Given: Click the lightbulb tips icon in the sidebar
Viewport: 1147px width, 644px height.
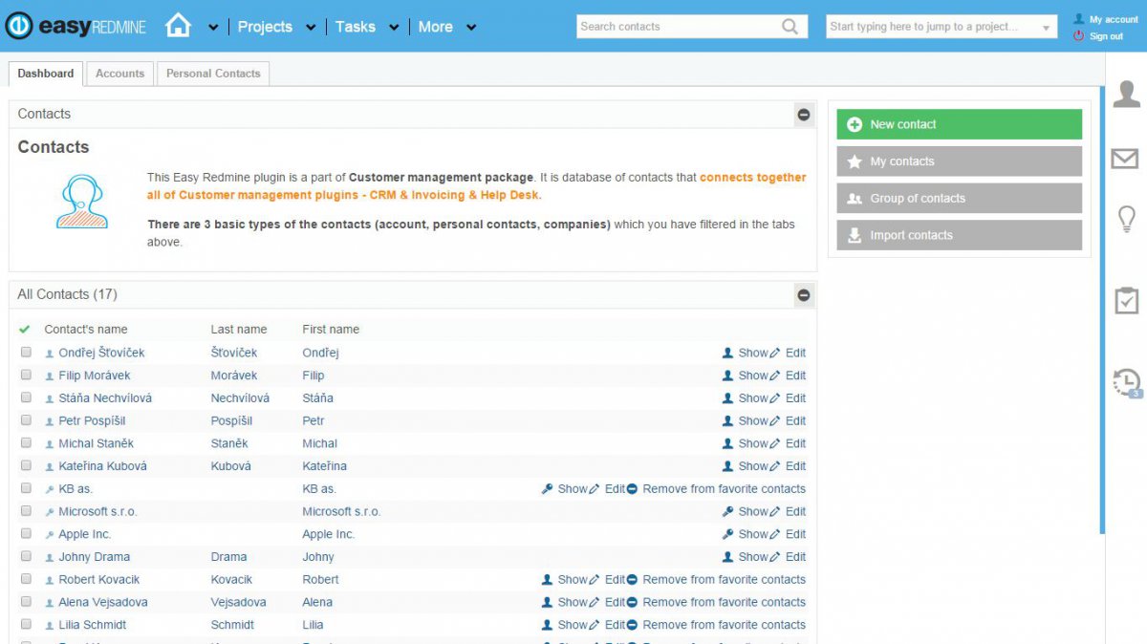Looking at the screenshot, I should tap(1125, 219).
